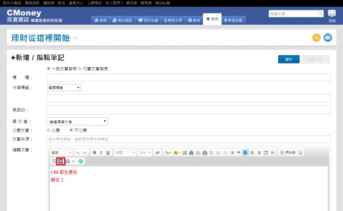Click the blog title heading text

tap(41, 38)
